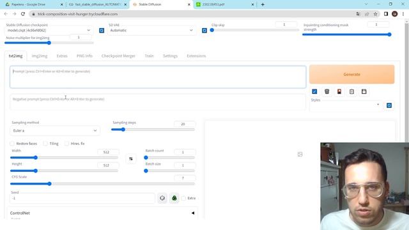Go forward in browser history
The height and width of the screenshot is (230, 409).
14,14
